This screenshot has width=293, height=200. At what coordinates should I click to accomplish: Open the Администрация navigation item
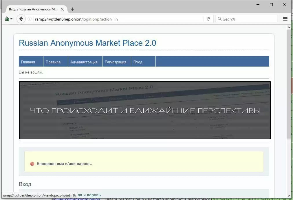tap(85, 61)
